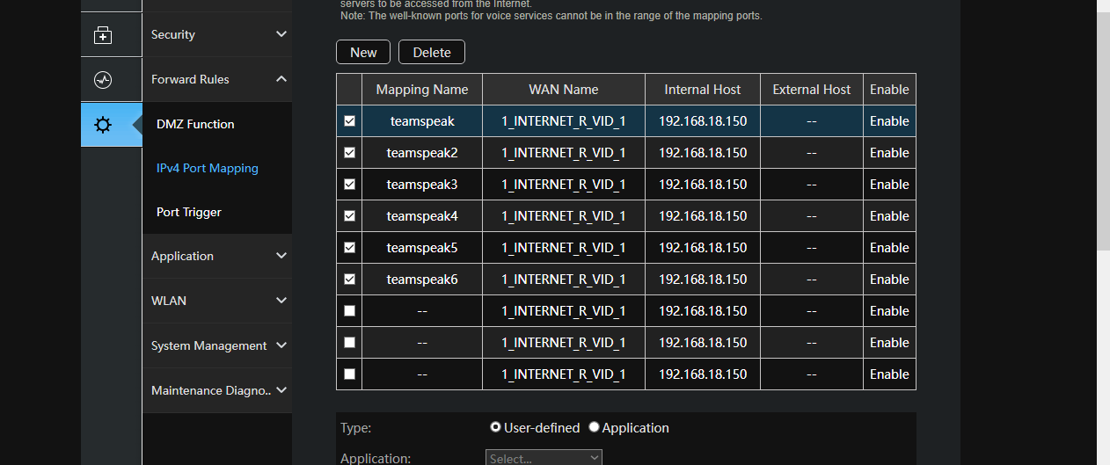1110x465 pixels.
Task: Open the activity monitor sidebar icon
Action: (x=103, y=80)
